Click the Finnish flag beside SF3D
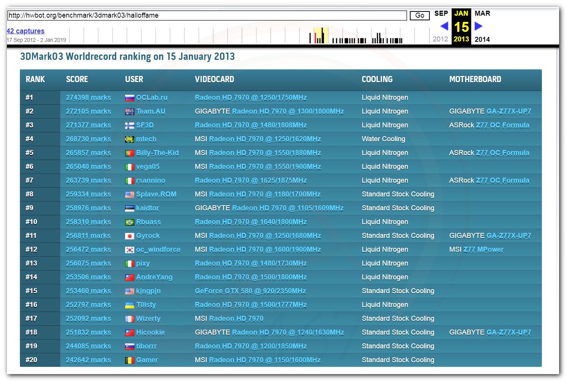 (x=130, y=125)
